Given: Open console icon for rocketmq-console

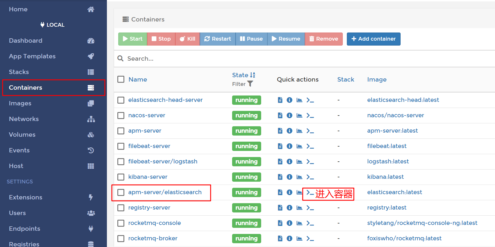Looking at the screenshot, I should click(x=310, y=223).
